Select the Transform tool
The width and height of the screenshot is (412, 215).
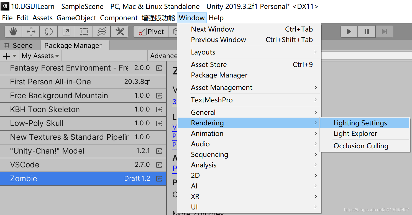tap(102, 32)
